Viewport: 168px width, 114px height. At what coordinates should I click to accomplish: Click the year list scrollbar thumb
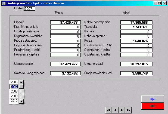coord(21,87)
